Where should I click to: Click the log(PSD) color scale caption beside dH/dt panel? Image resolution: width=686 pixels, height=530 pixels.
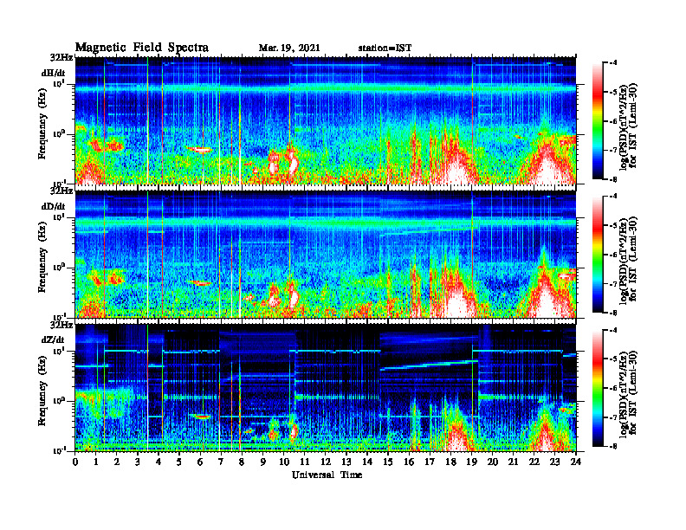pyautogui.click(x=628, y=126)
